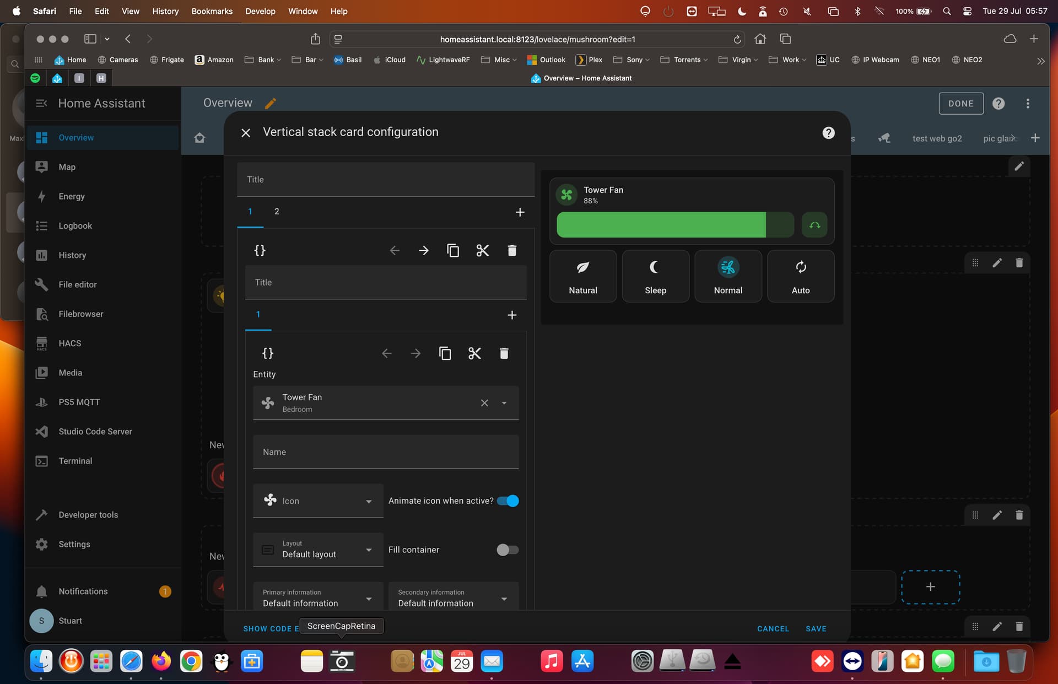Move outer card forward with right arrow
Screen dimensions: 1058x684
point(424,250)
